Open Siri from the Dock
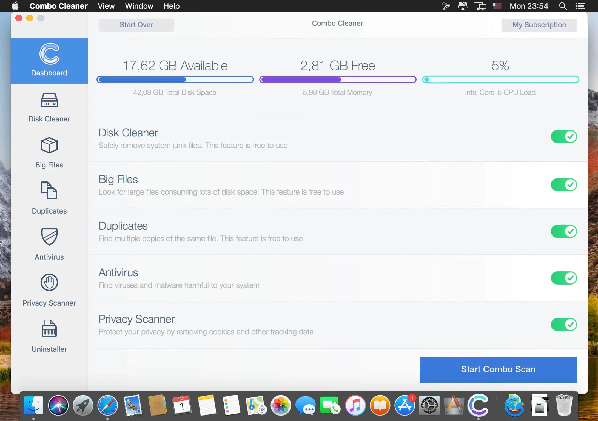This screenshot has height=421, width=598. pyautogui.click(x=58, y=405)
